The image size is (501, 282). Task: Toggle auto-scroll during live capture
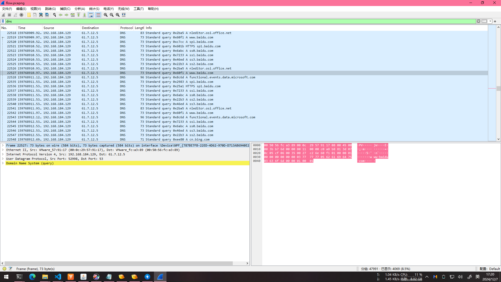(x=91, y=15)
